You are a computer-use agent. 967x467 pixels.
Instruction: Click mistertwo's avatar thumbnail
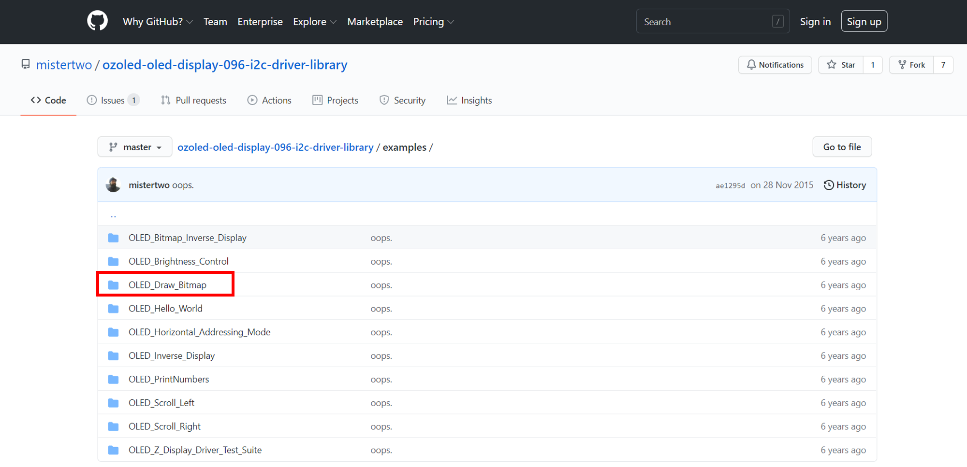pyautogui.click(x=113, y=185)
